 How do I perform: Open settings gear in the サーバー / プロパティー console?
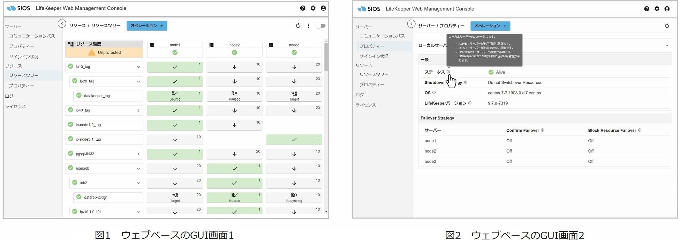pos(657,9)
